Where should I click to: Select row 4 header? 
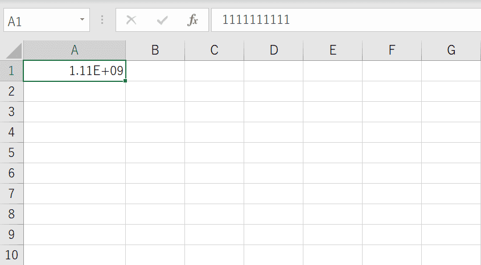tap(11, 132)
